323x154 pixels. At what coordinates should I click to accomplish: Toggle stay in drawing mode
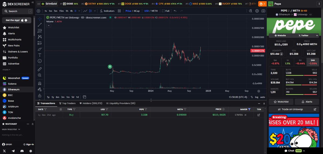click(40, 89)
